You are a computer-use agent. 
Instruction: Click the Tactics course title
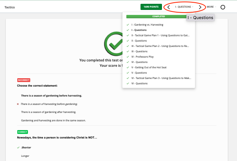pyautogui.click(x=10, y=7)
